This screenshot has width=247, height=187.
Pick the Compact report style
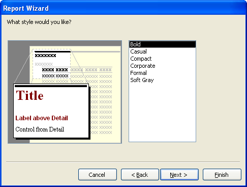[162, 59]
